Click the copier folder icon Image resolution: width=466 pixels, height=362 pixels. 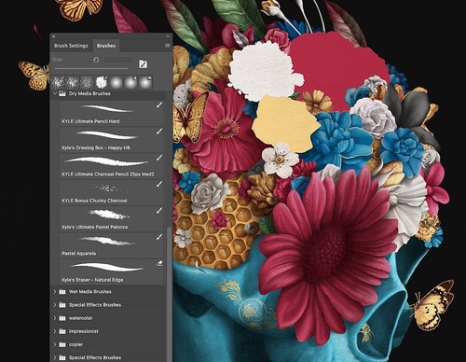tap(62, 344)
